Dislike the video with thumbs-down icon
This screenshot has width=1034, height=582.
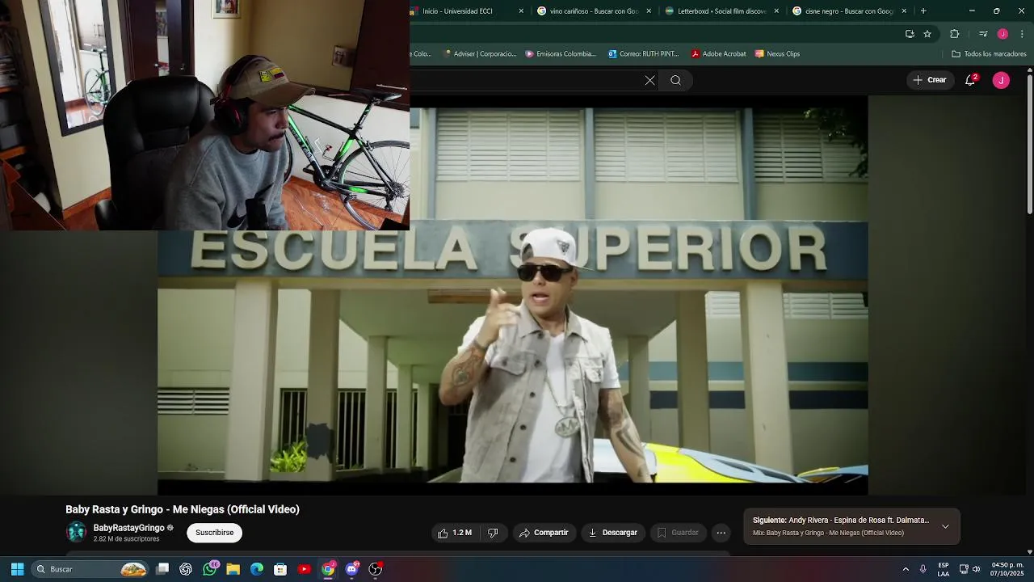(493, 533)
